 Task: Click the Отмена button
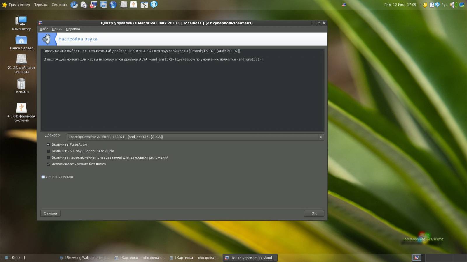point(50,213)
